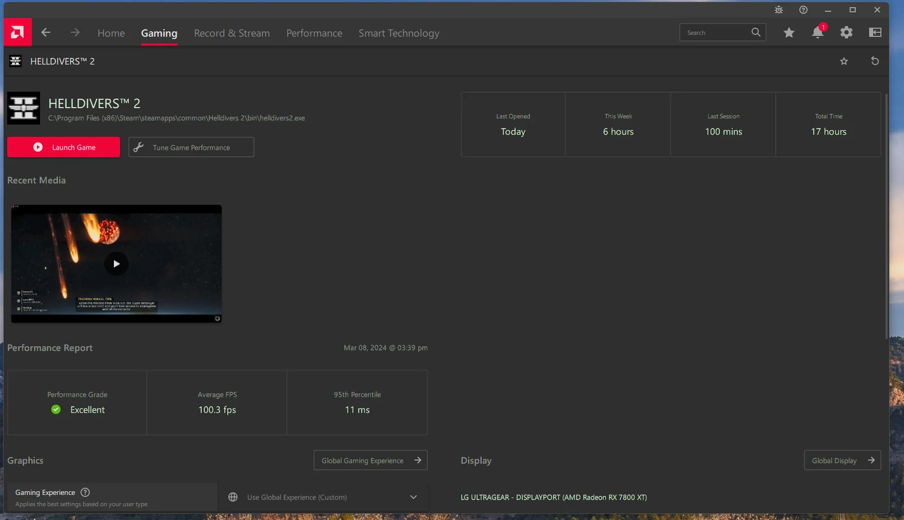Favorite HELLDIVERS 2 with the outlined star

(844, 61)
